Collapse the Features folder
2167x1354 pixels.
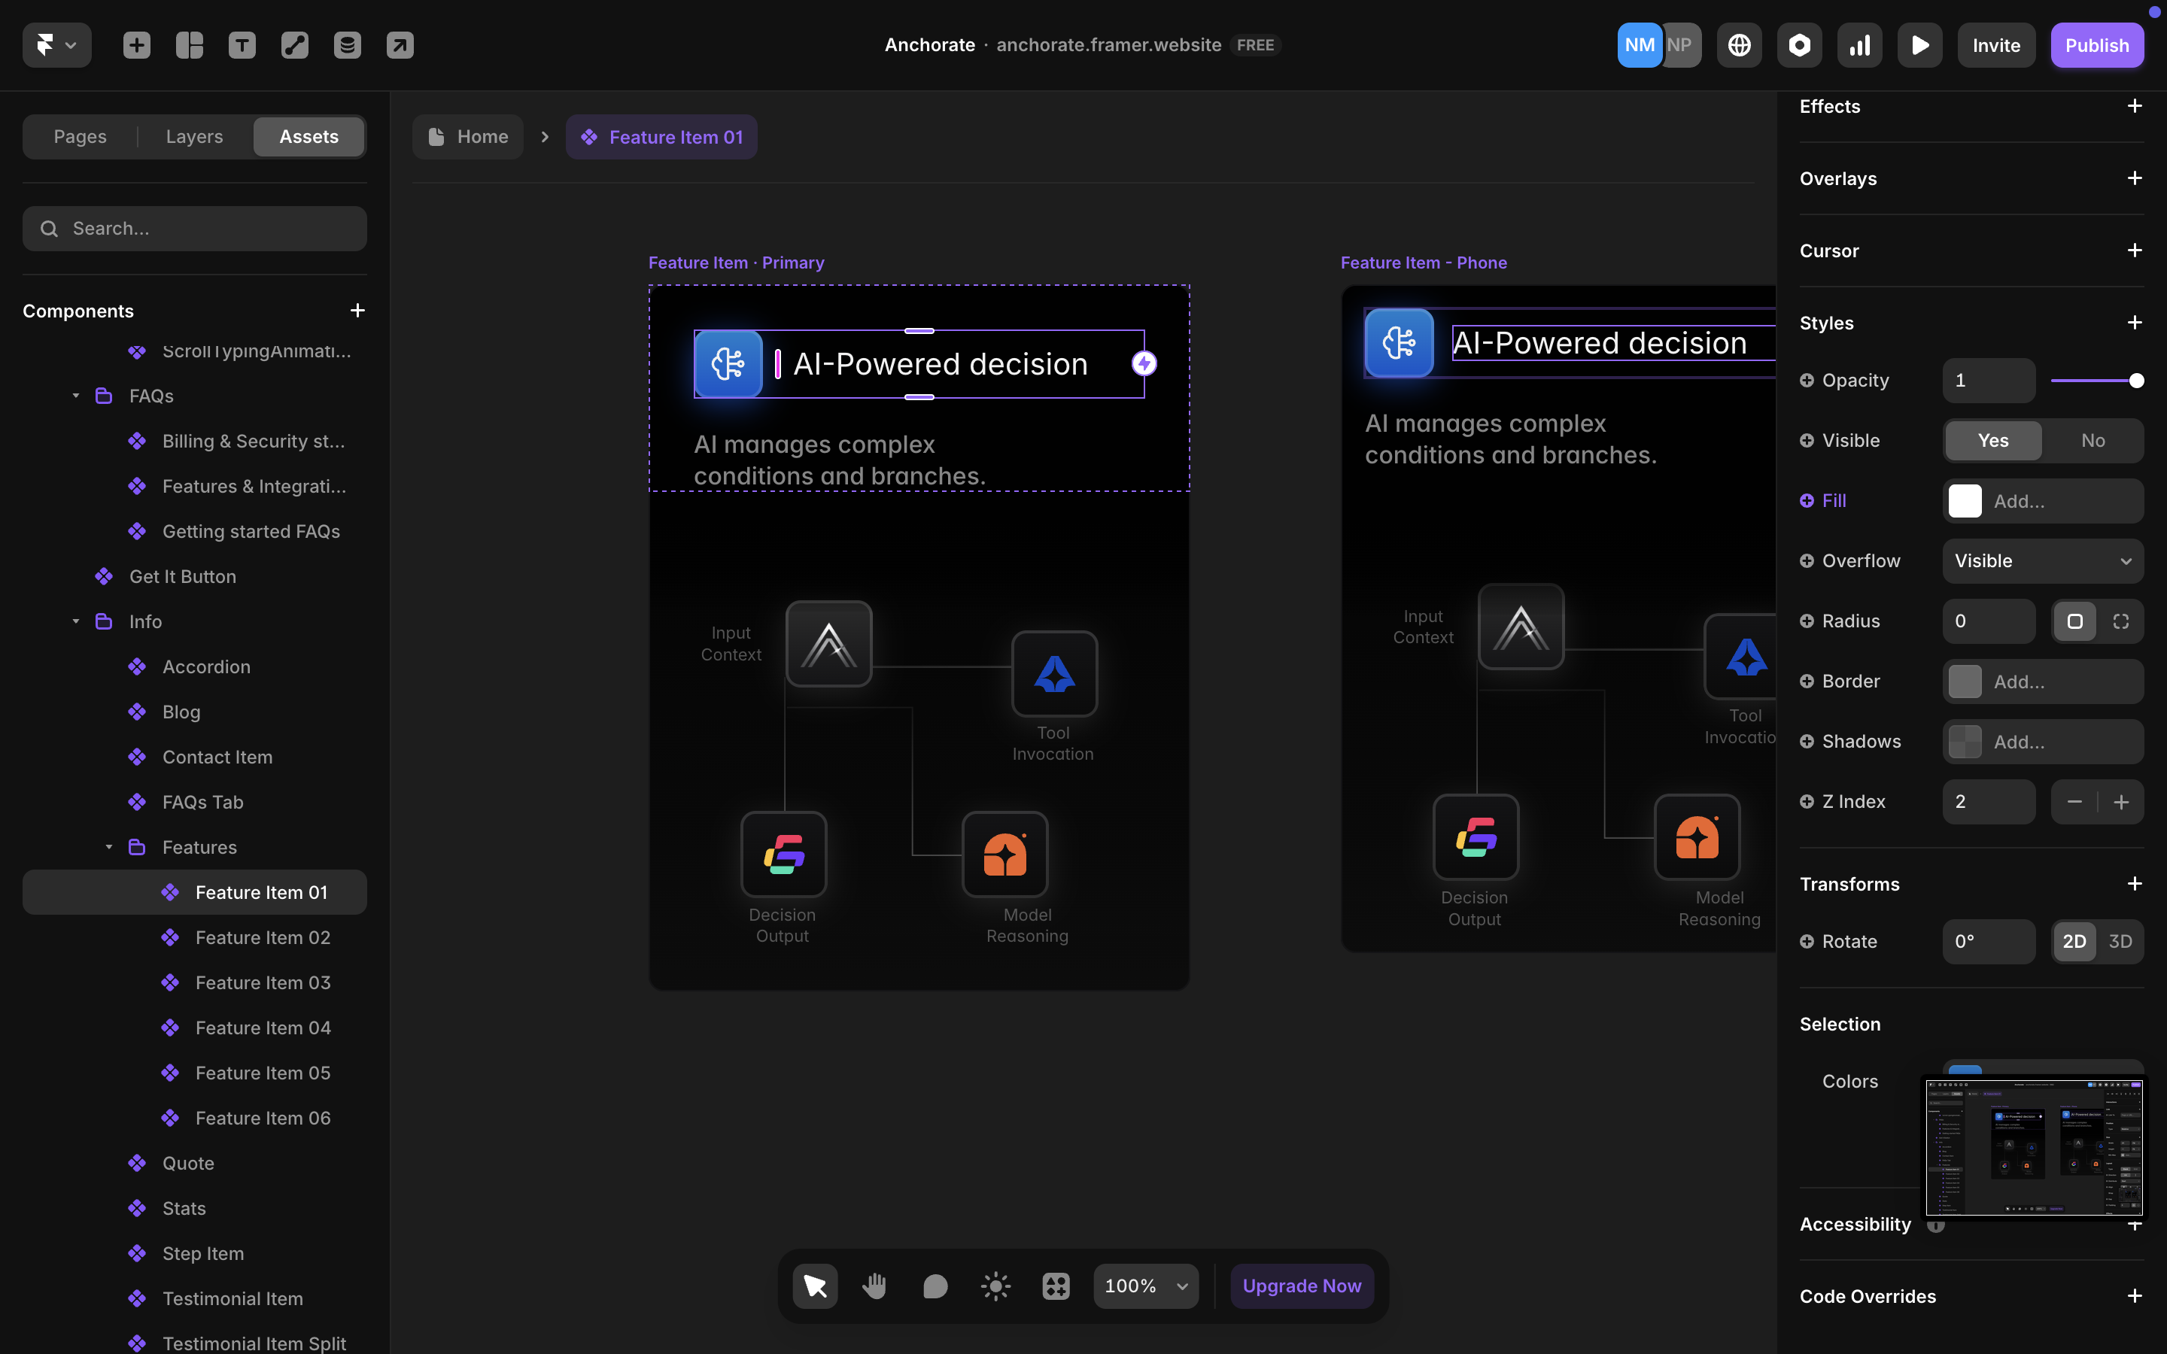click(108, 847)
